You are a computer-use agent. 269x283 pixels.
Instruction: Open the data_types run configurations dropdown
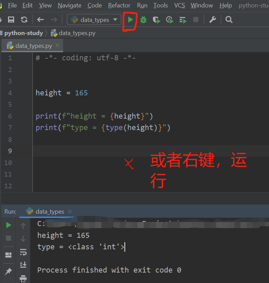[x=94, y=20]
